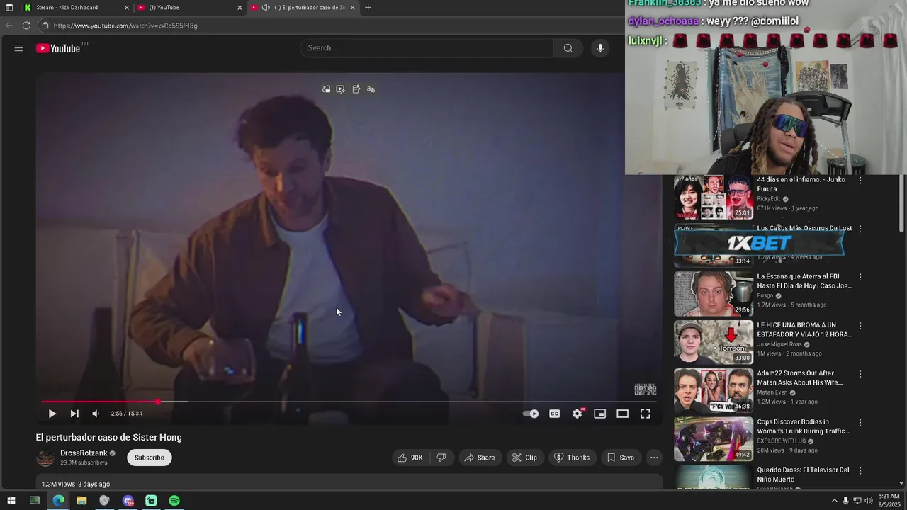Click the notes overlay icon on video
The image size is (907, 510).
356,89
